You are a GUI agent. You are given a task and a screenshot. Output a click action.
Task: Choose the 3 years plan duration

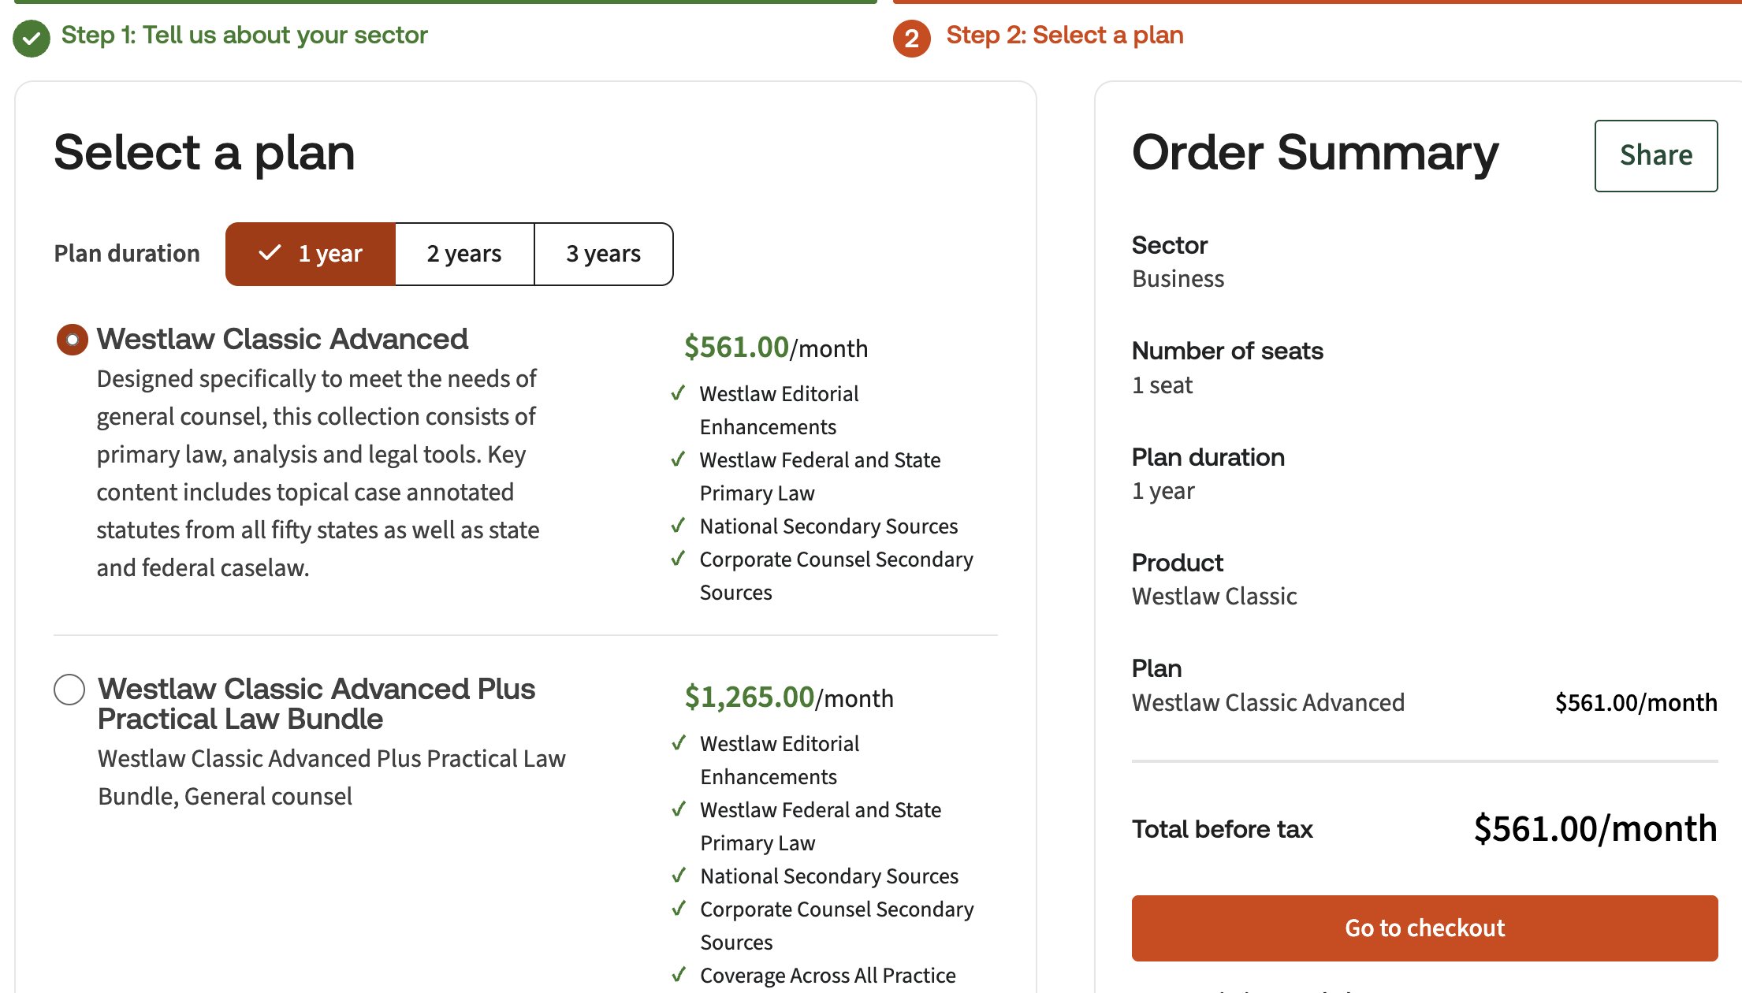[603, 254]
